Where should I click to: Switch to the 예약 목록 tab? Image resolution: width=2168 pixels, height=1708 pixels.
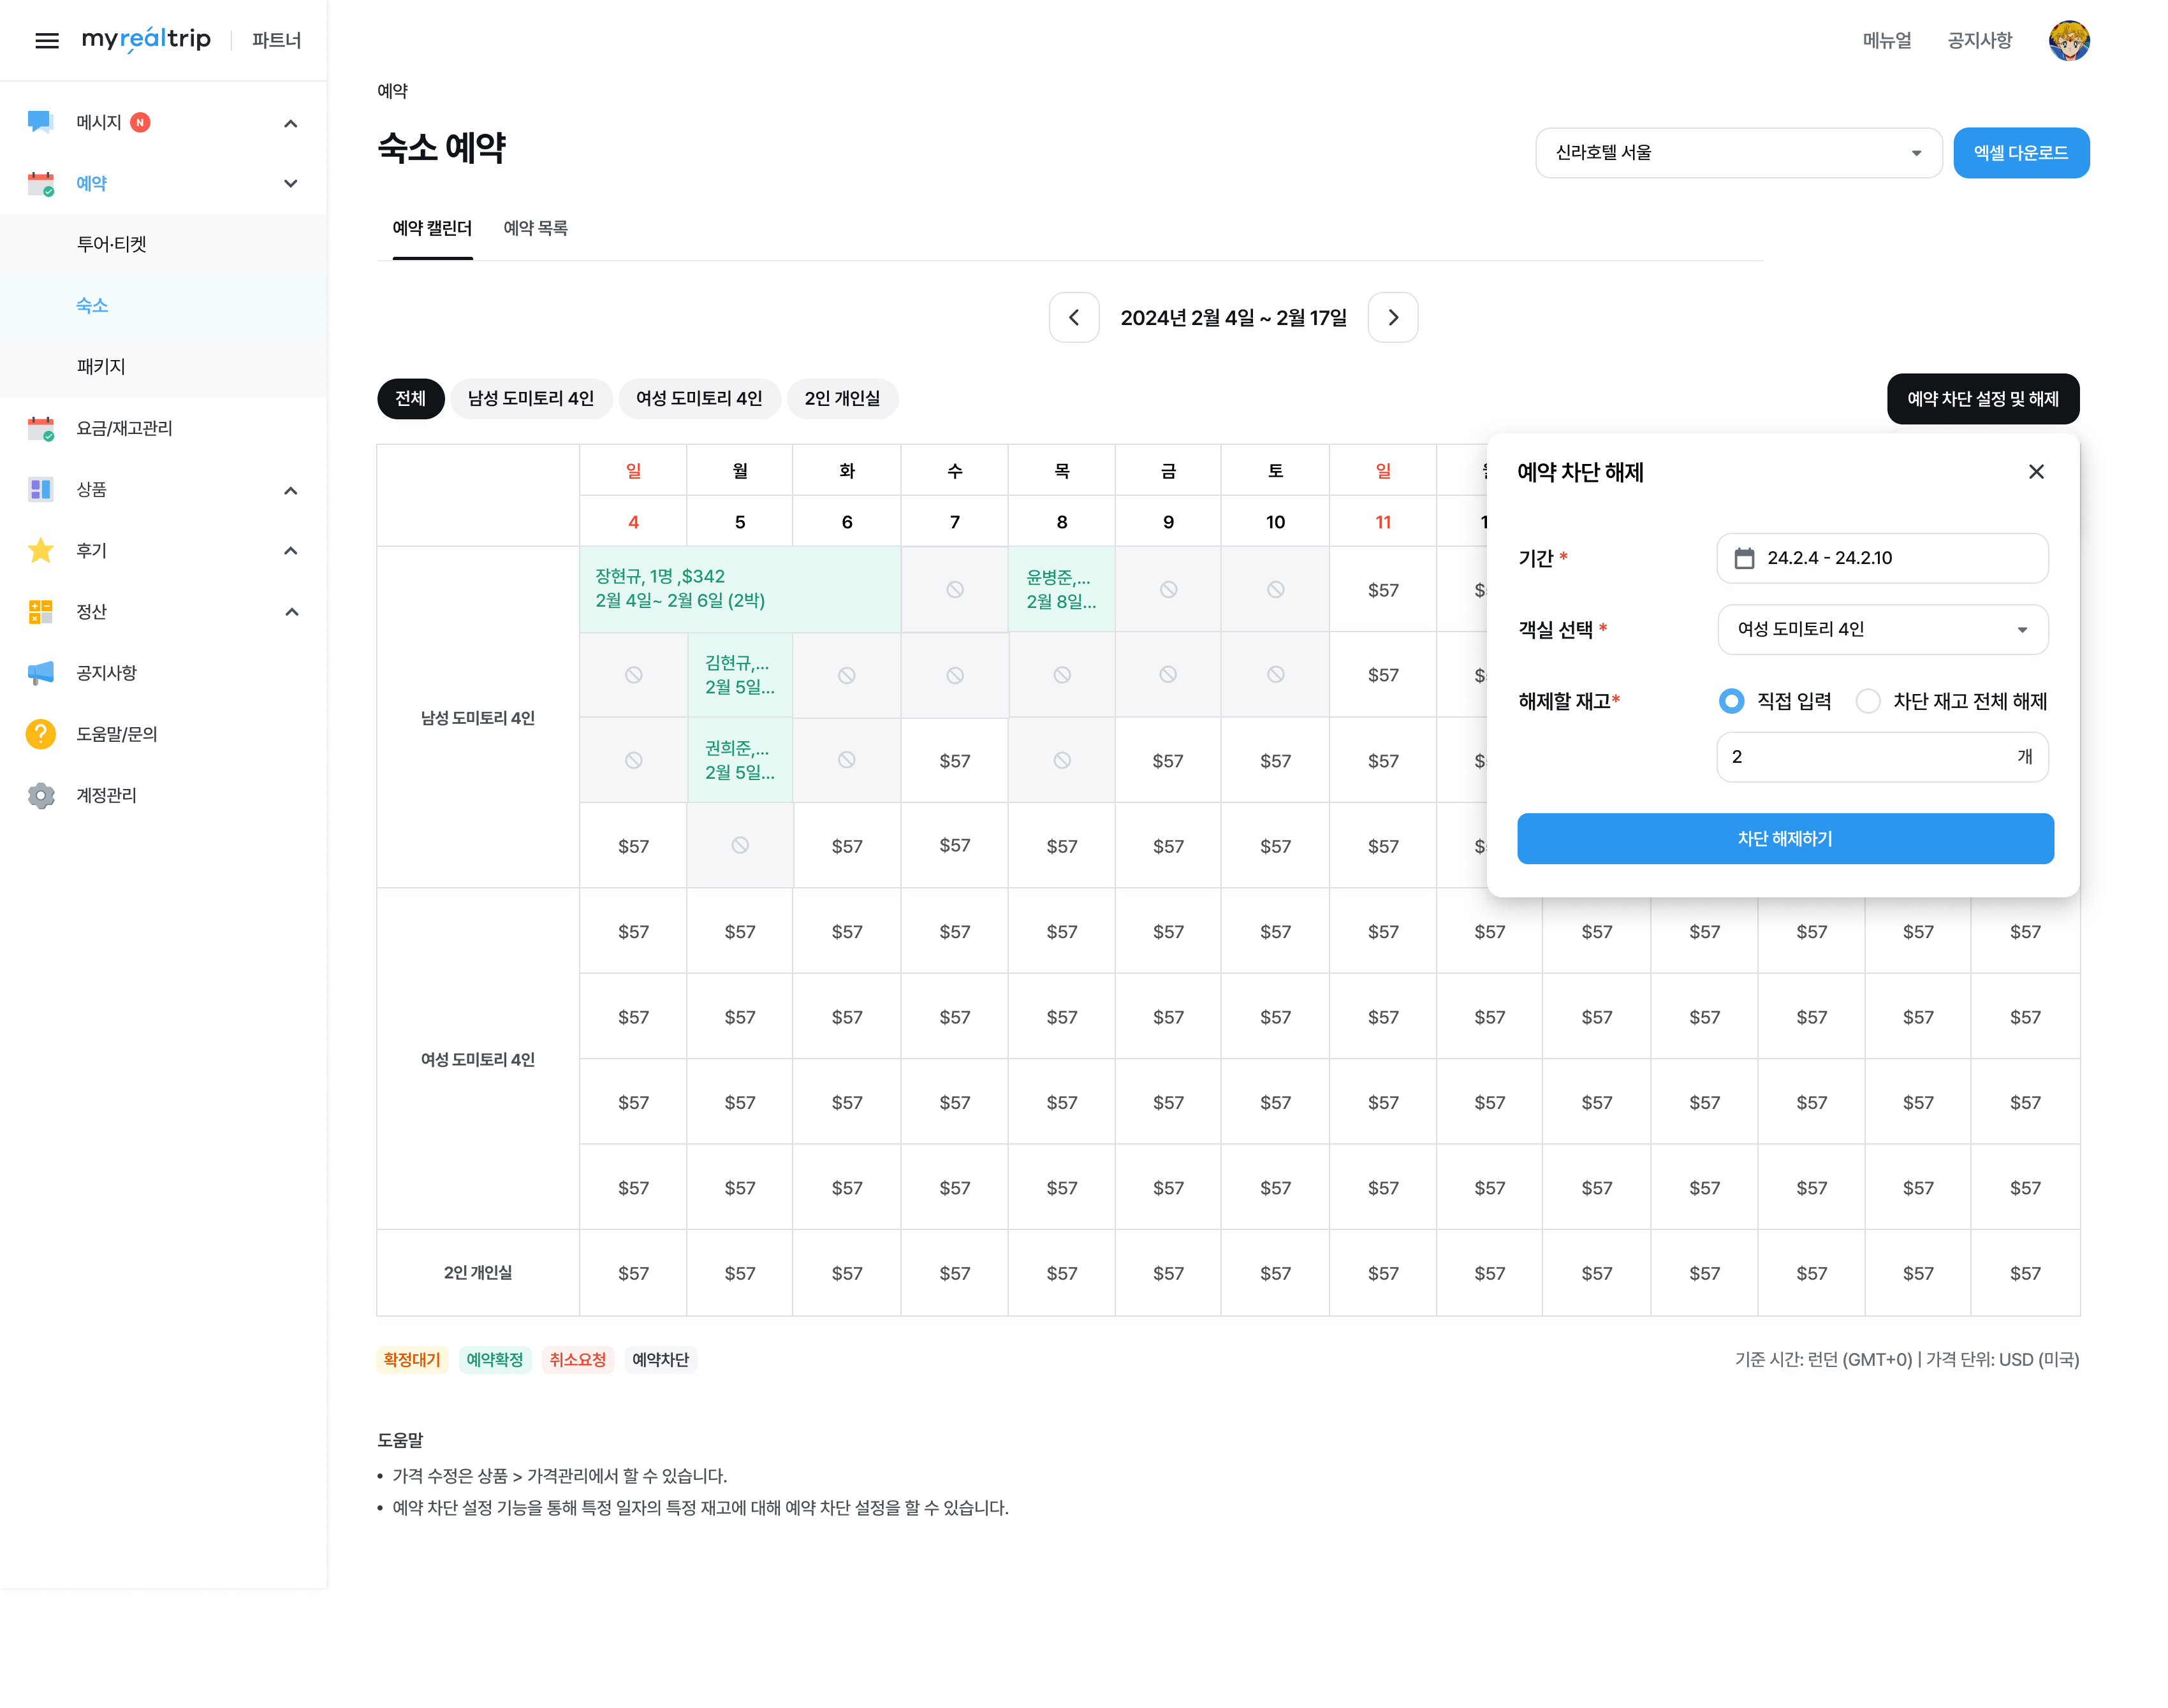[535, 228]
